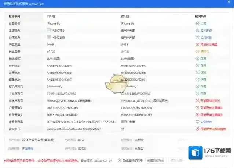Click the green check icon in 整机序列号 row
This screenshot has width=234, height=168.
click(197, 87)
